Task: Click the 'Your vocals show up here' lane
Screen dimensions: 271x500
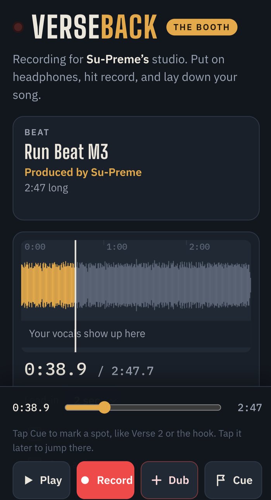Action: pyautogui.click(x=136, y=334)
